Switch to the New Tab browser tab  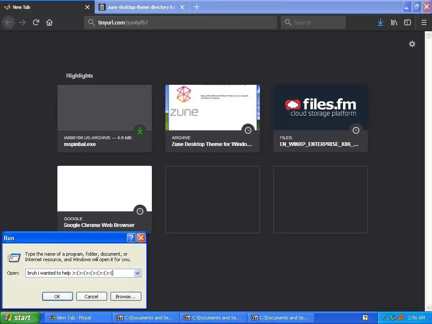tap(47, 7)
